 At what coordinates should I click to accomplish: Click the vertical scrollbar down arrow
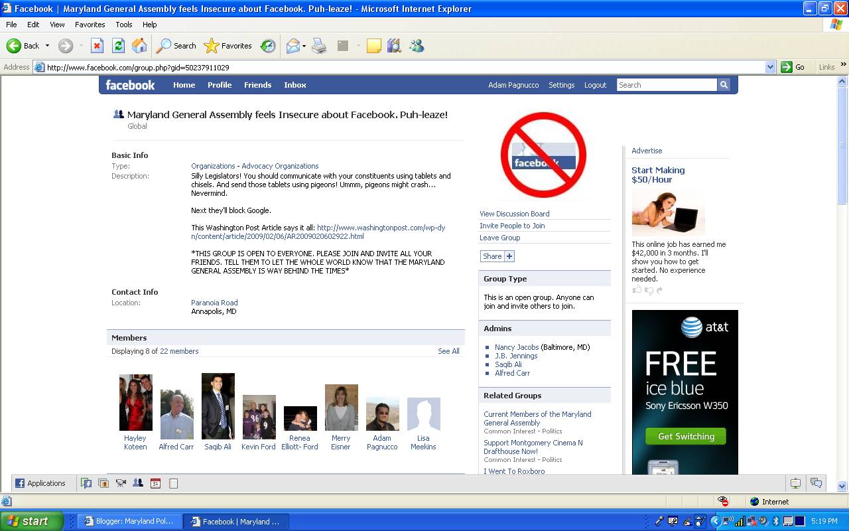pos(842,486)
